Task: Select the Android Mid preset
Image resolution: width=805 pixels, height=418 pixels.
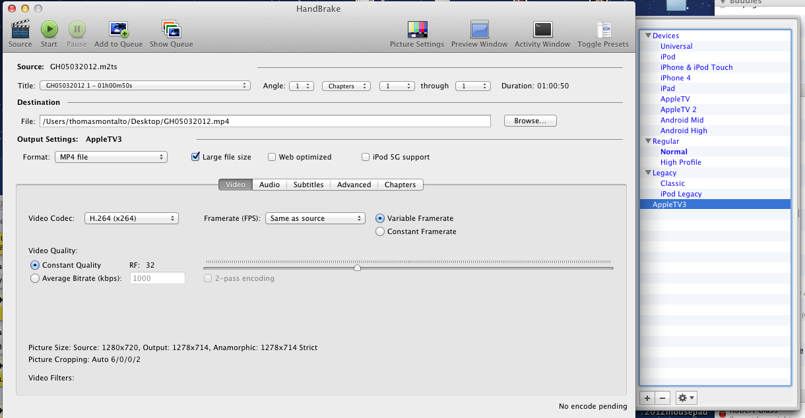Action: (x=682, y=120)
